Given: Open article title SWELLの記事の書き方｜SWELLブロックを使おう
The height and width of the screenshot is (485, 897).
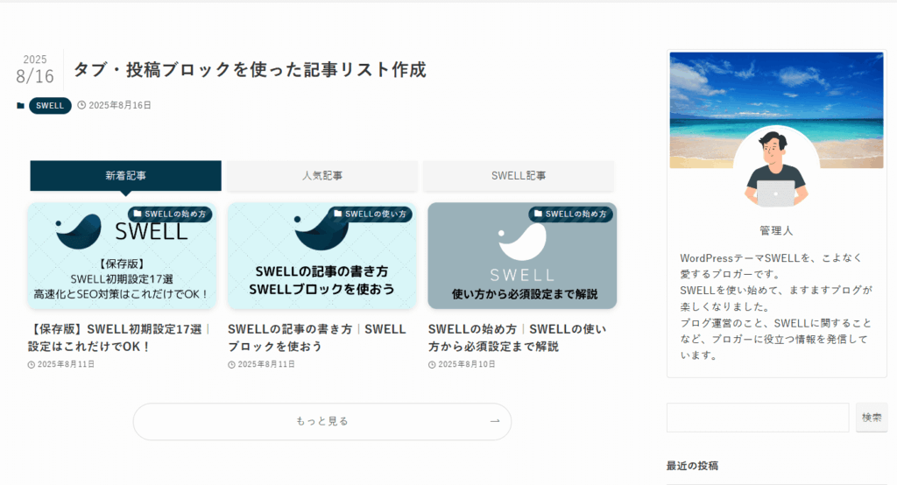Looking at the screenshot, I should pyautogui.click(x=317, y=337).
